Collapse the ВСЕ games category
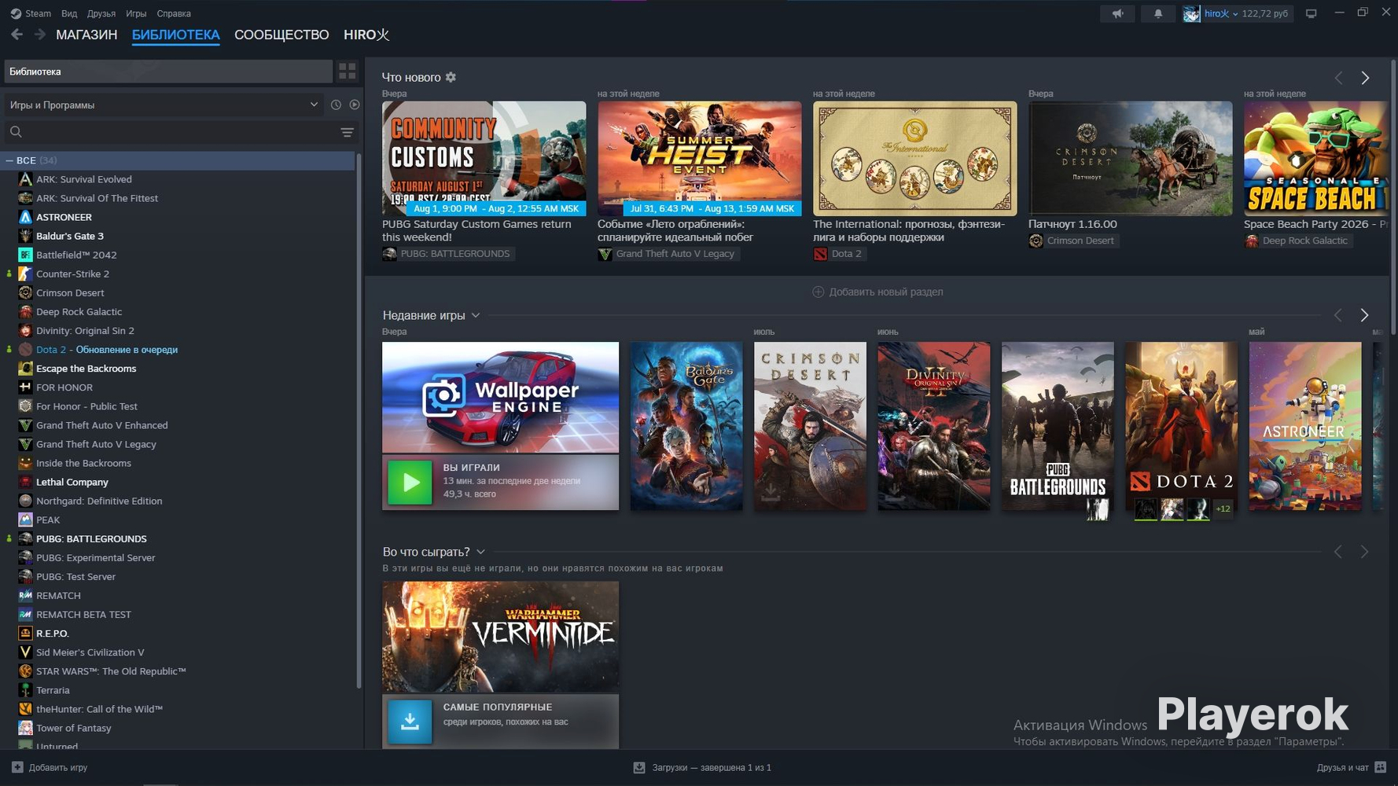This screenshot has height=786, width=1398. [9, 160]
